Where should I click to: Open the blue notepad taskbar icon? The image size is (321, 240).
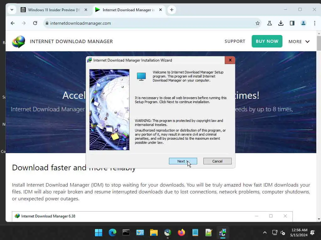pos(195,232)
